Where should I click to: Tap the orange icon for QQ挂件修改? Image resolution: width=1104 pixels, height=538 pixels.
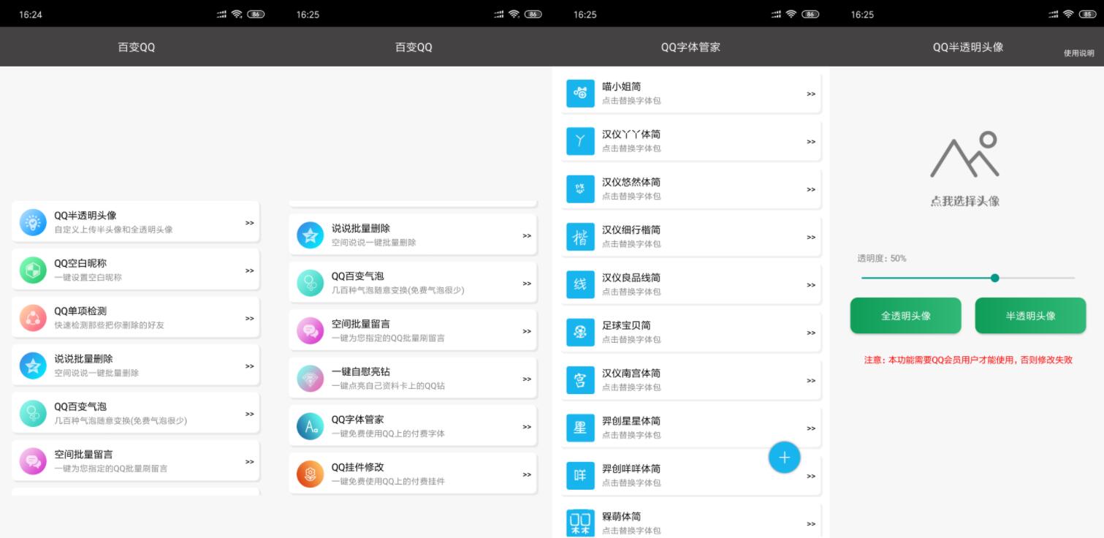[x=310, y=474]
